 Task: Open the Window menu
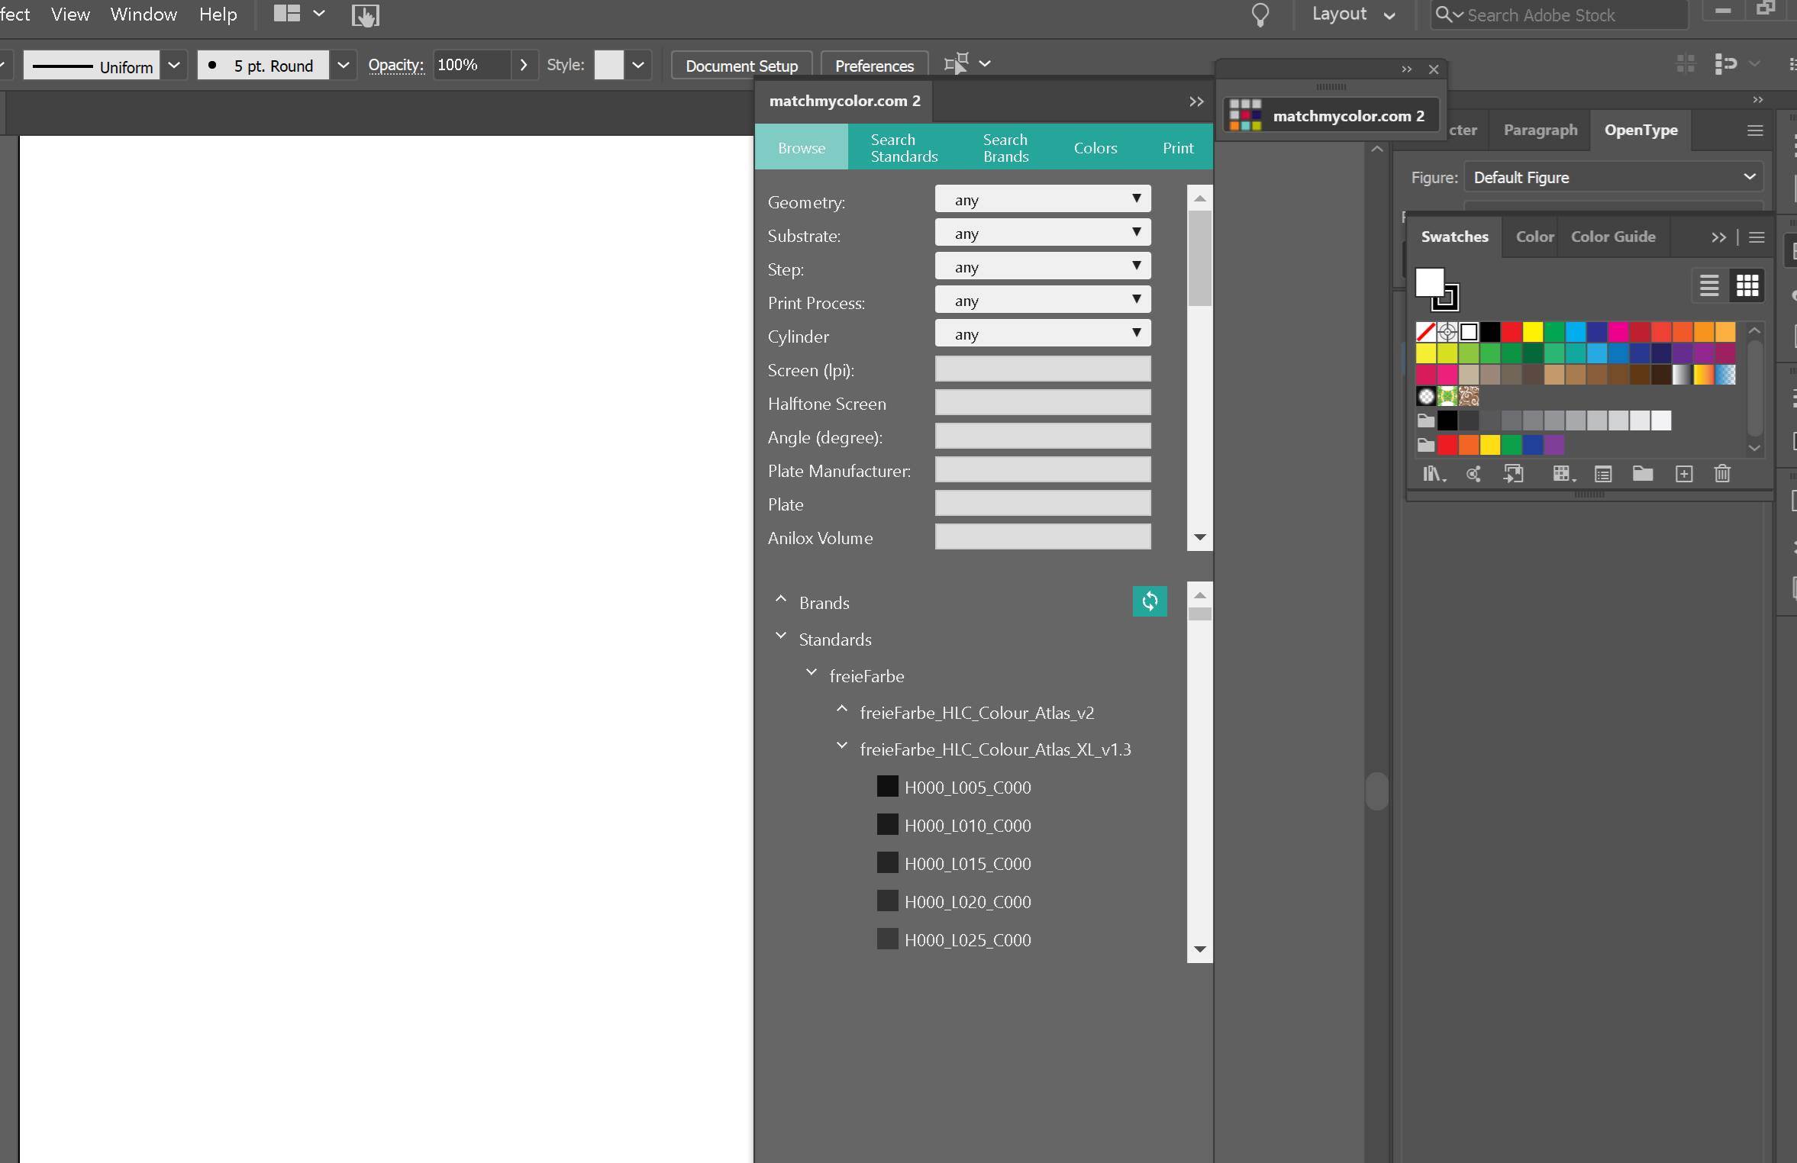144,14
